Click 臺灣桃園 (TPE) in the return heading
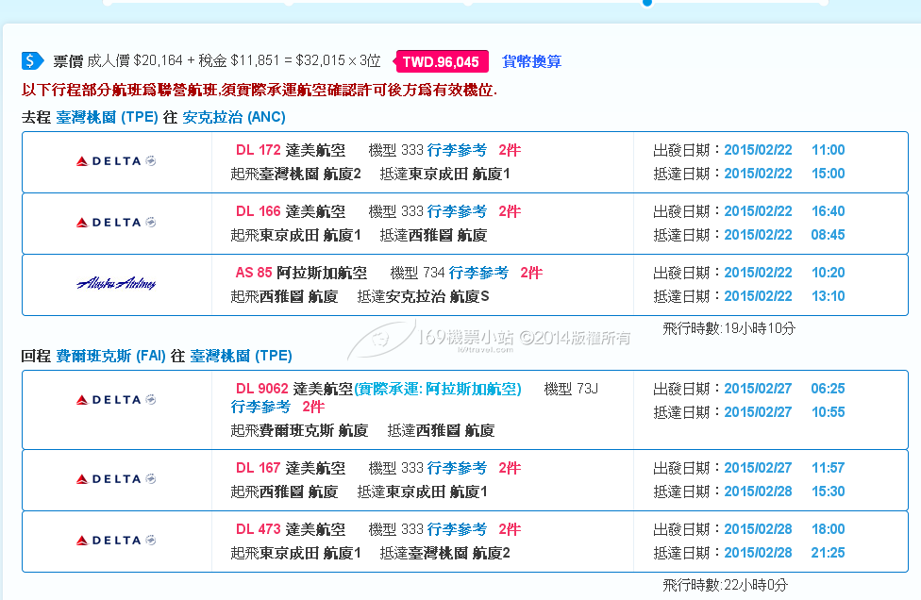The image size is (921, 600). pyautogui.click(x=242, y=356)
